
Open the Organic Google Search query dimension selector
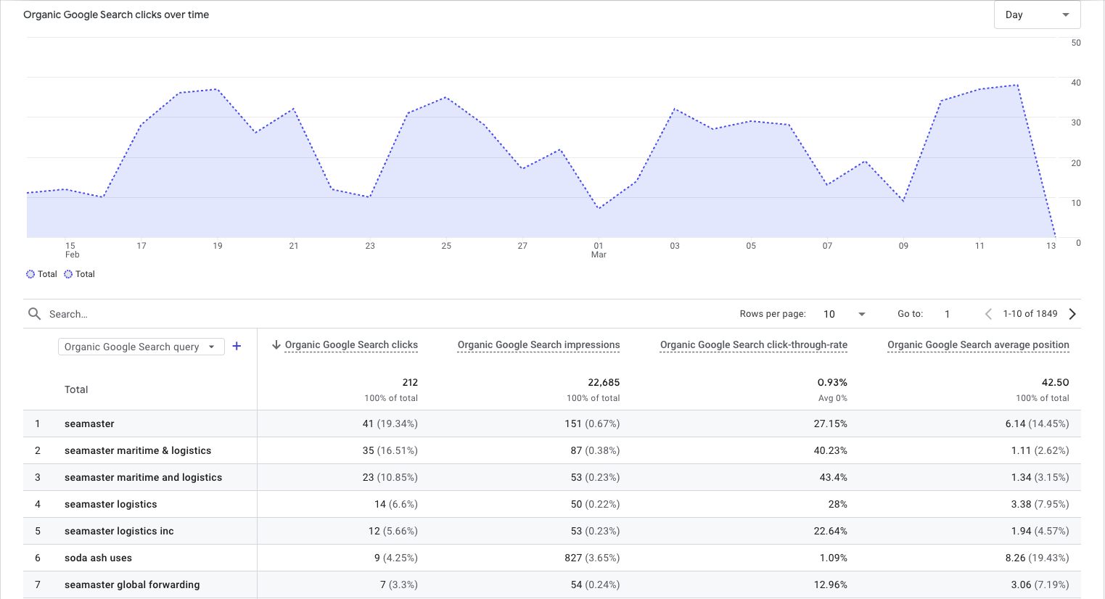pyautogui.click(x=141, y=346)
